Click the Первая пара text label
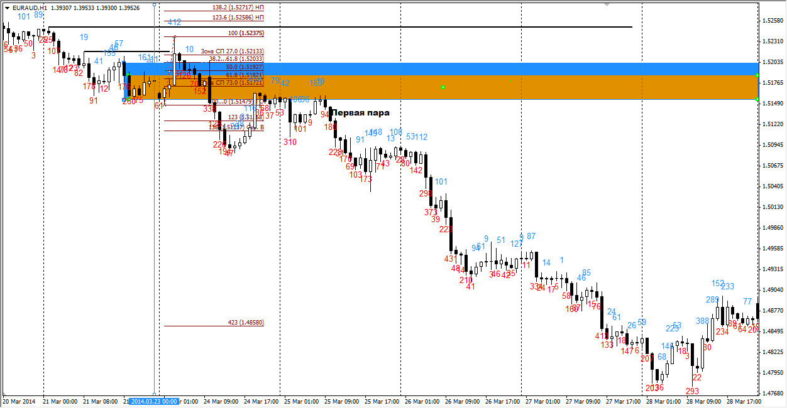787x408 pixels. click(360, 113)
